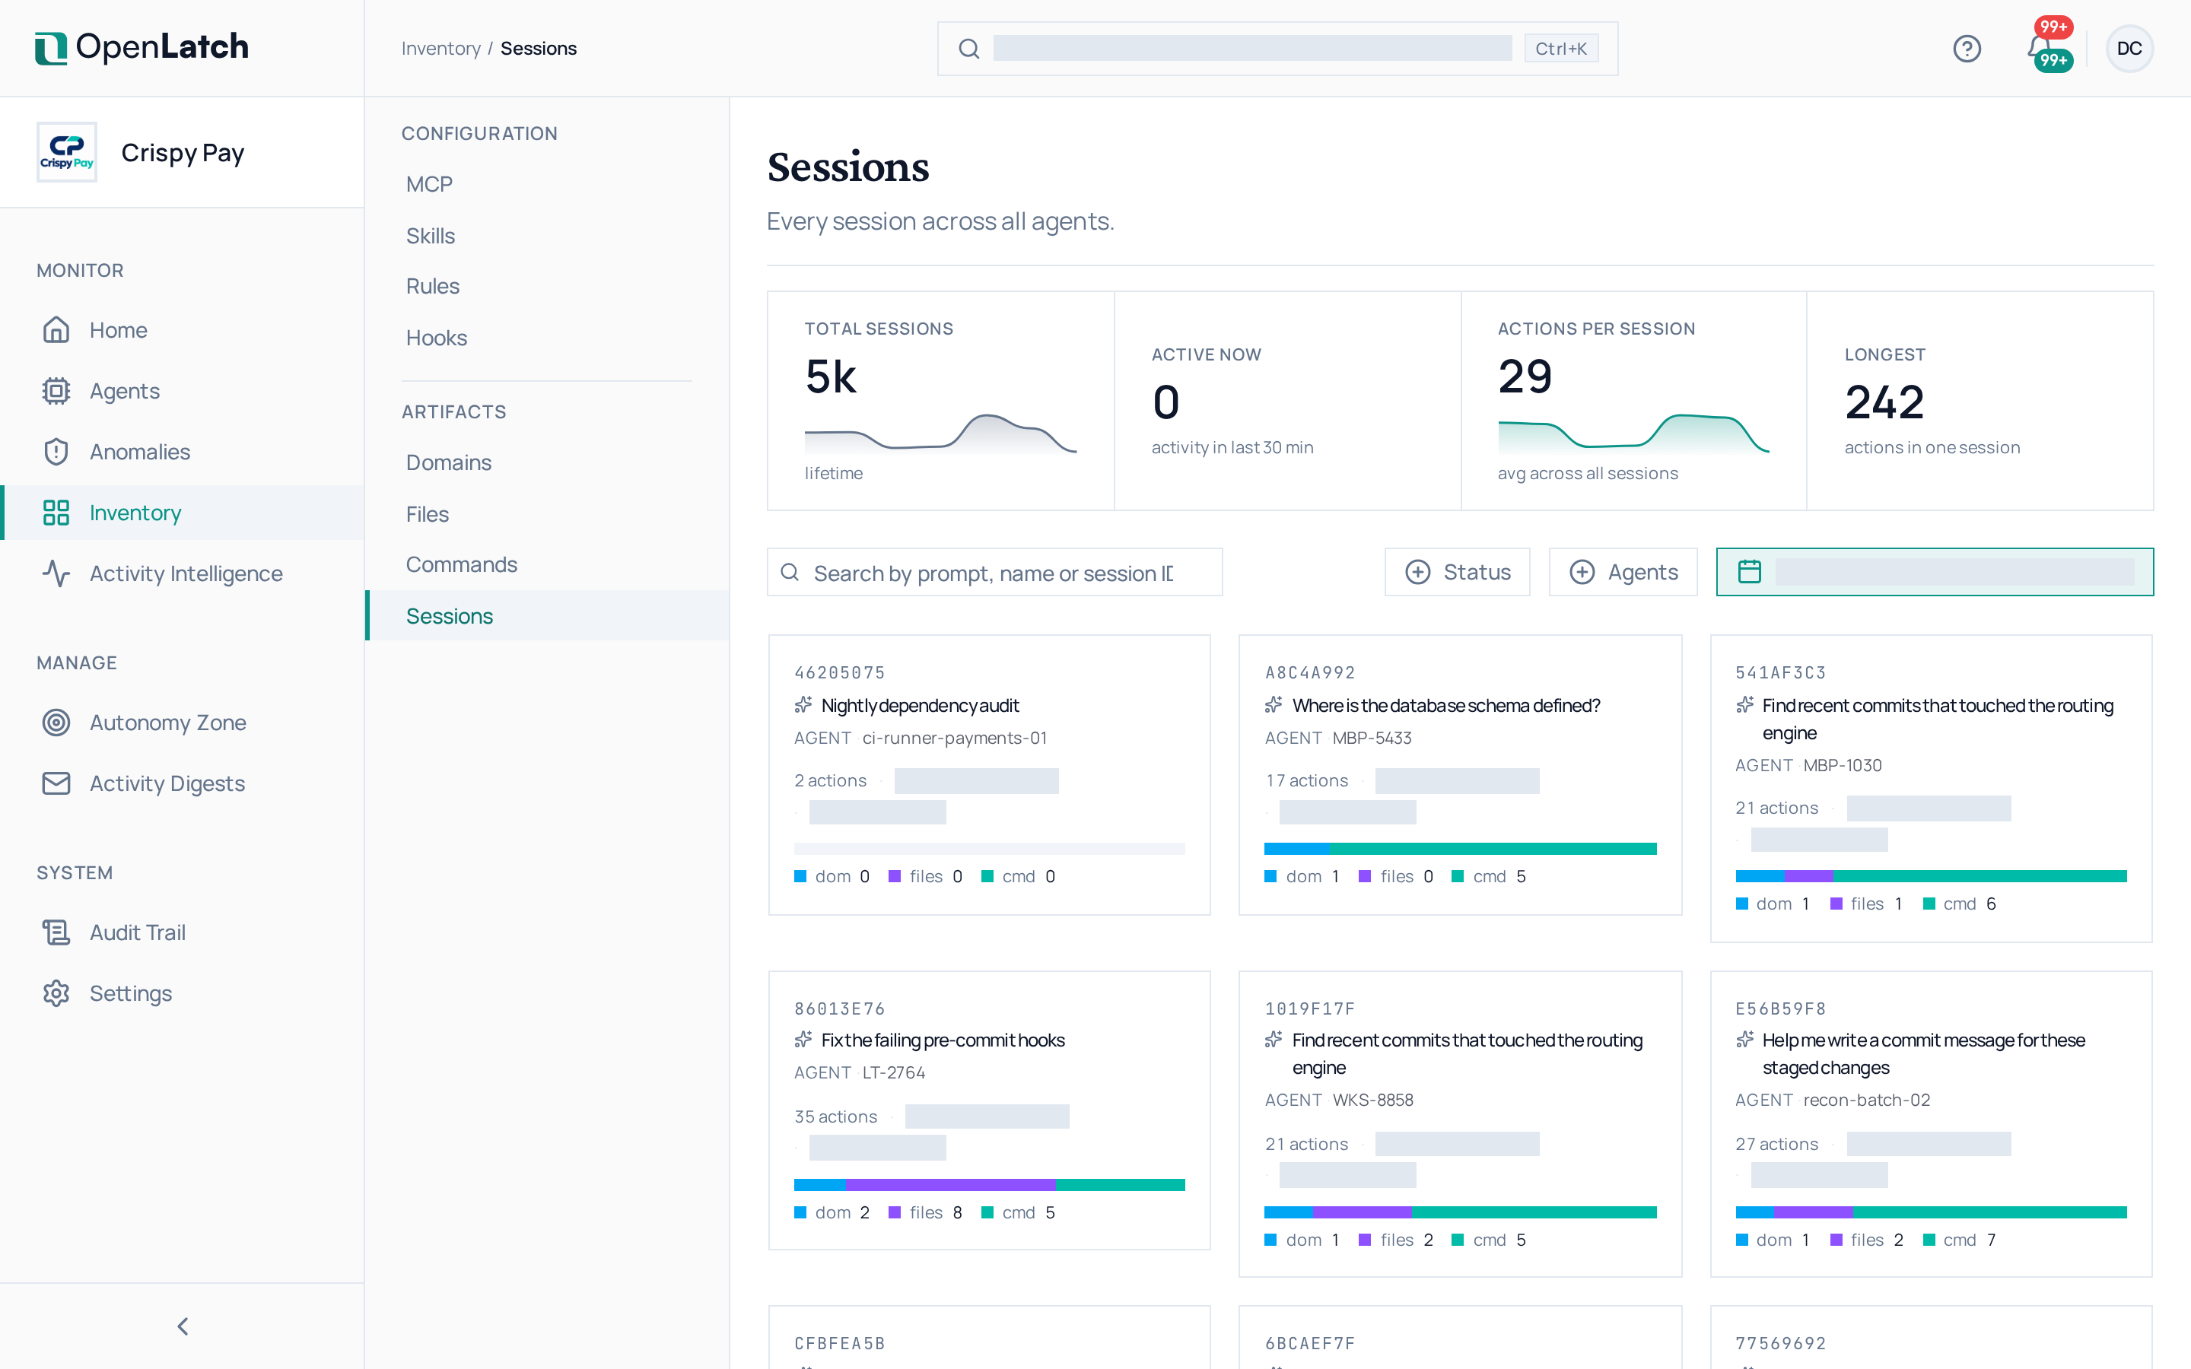
Task: Open the Agents filter dropdown
Action: (1623, 571)
